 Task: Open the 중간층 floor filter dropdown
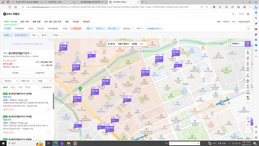pyautogui.click(x=8, y=35)
